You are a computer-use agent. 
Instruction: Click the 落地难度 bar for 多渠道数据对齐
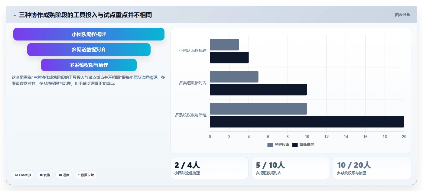point(259,89)
